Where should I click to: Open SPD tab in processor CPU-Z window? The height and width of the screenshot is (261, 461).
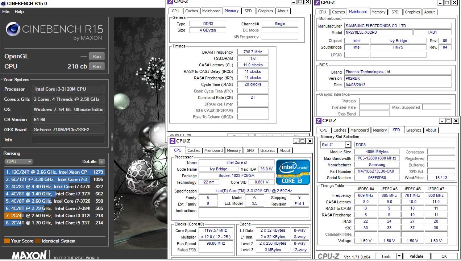250,150
